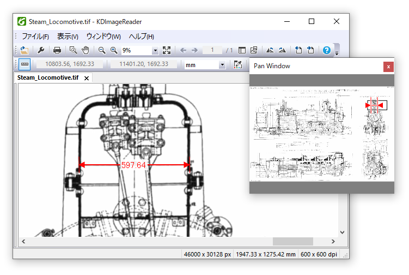The height and width of the screenshot is (275, 409).
Task: Open a file with the folder icon
Action: point(25,50)
